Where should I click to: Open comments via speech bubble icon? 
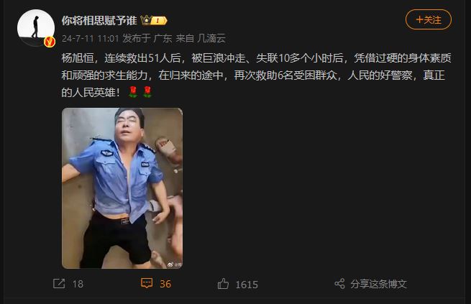click(147, 283)
